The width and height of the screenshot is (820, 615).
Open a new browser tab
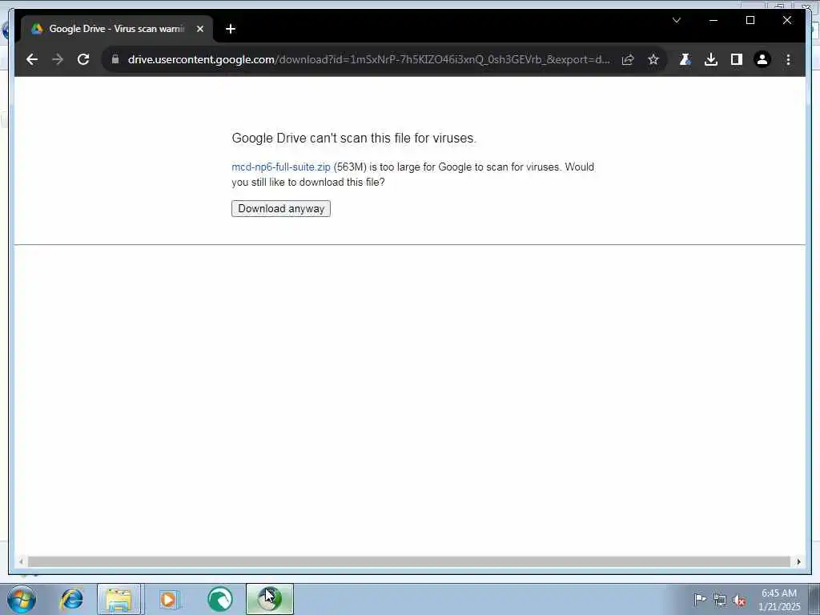click(x=230, y=29)
